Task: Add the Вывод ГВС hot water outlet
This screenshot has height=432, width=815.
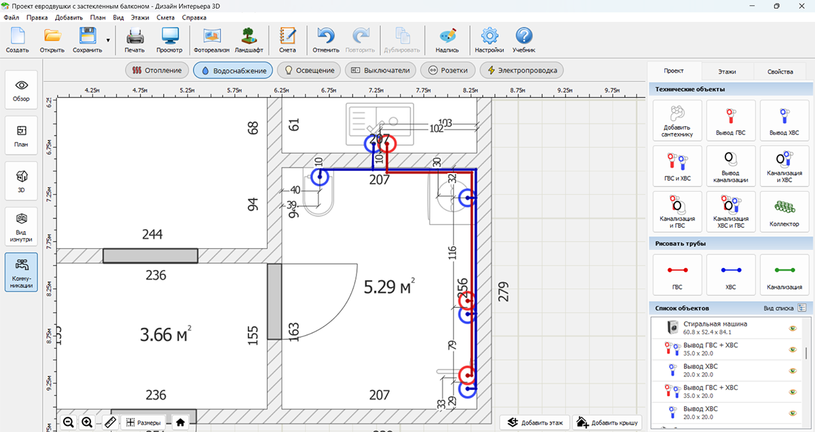Action: coord(730,120)
